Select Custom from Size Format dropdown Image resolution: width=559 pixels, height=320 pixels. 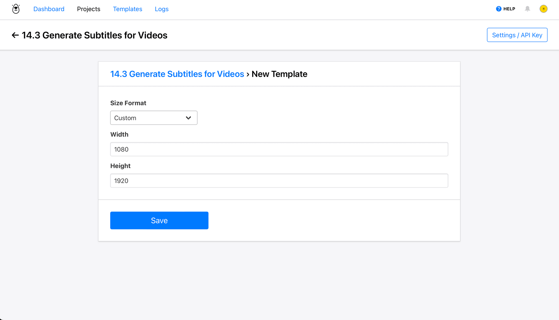pyautogui.click(x=153, y=118)
